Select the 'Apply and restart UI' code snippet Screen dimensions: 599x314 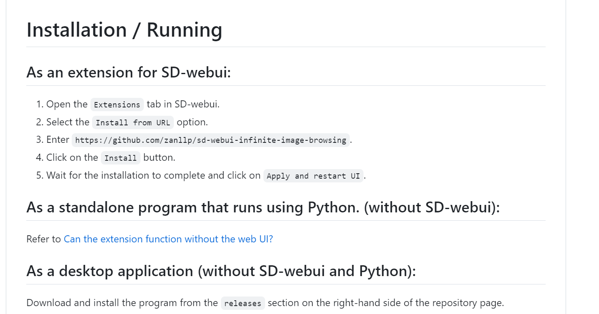click(313, 175)
